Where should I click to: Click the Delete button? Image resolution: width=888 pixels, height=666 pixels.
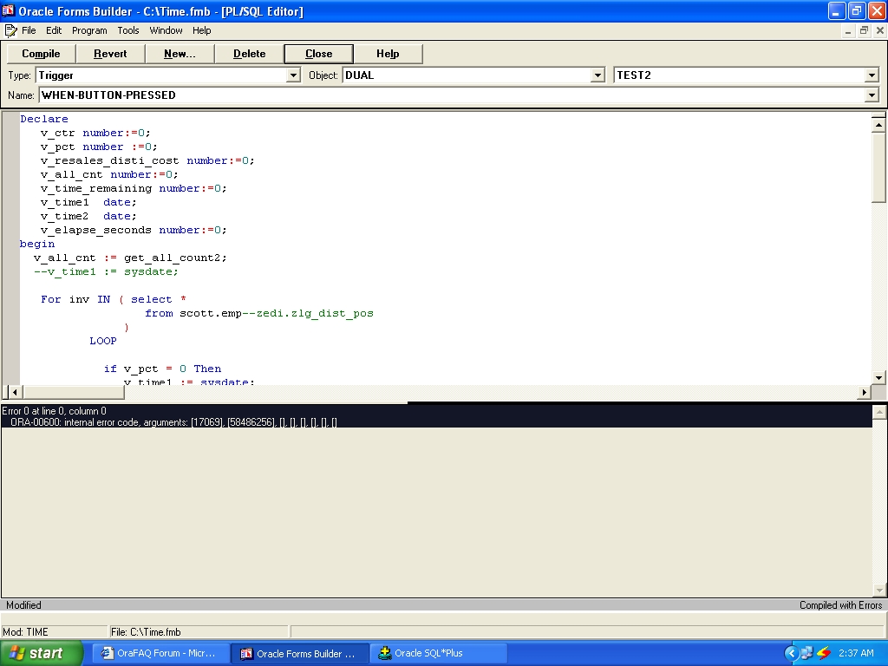[x=249, y=54]
